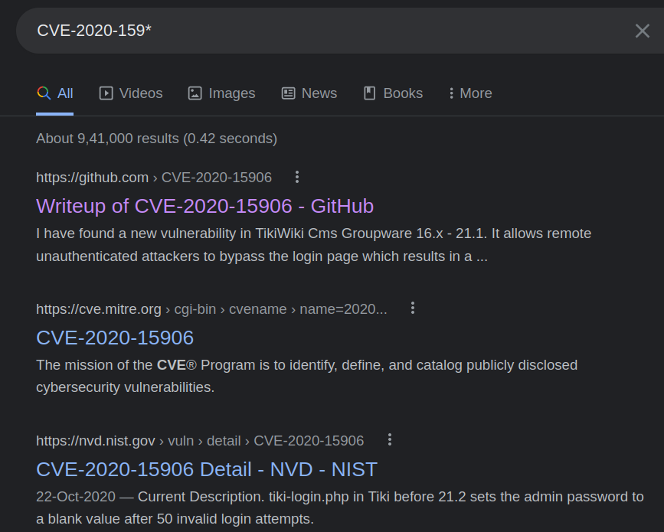The image size is (664, 532).
Task: Open Writeup of CVE-2020-15906 GitHub link
Action: [204, 206]
